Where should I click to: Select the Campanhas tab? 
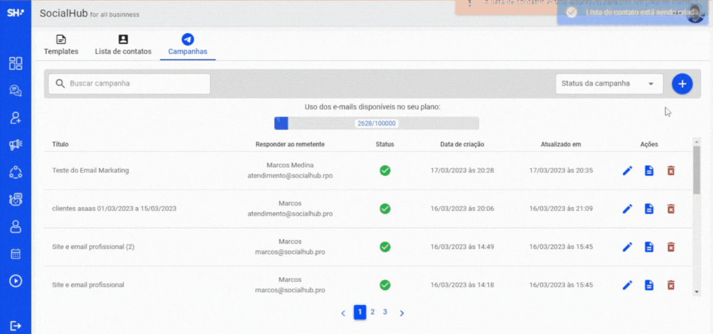click(x=188, y=45)
